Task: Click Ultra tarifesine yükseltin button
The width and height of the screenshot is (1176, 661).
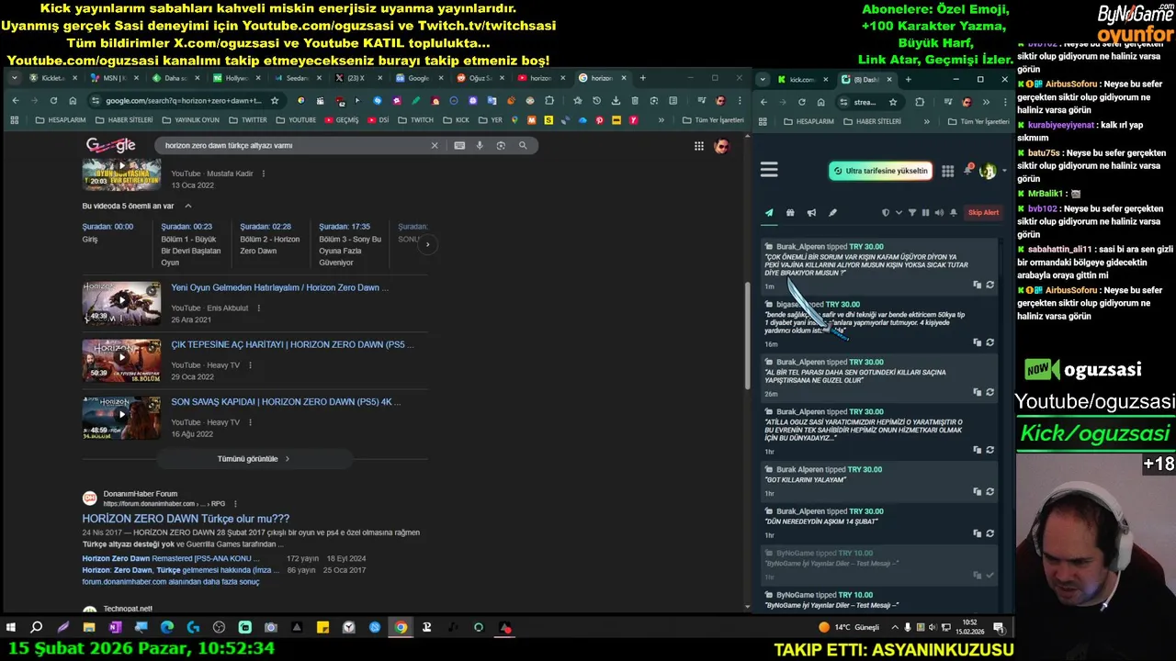Action: pos(881,171)
